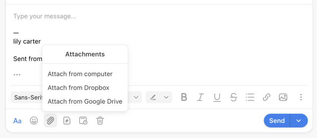Toggle Bold text formatting

click(x=184, y=97)
